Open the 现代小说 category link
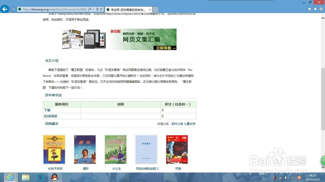Screen dimensions: 325x182 tap(177, 124)
